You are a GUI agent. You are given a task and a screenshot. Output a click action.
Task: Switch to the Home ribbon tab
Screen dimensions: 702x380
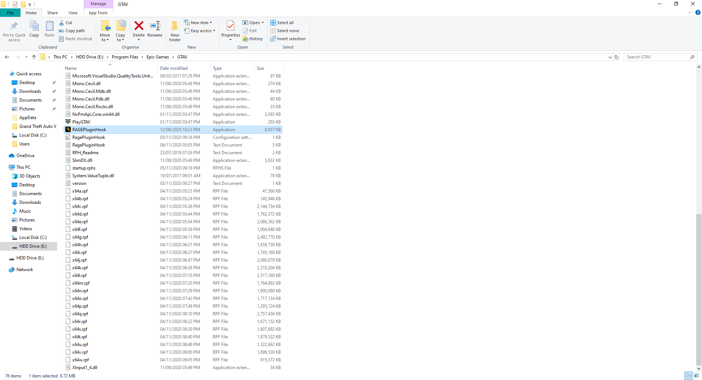(x=31, y=13)
